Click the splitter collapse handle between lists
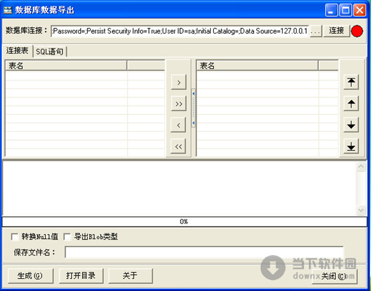The height and width of the screenshot is (291, 371). point(194,108)
